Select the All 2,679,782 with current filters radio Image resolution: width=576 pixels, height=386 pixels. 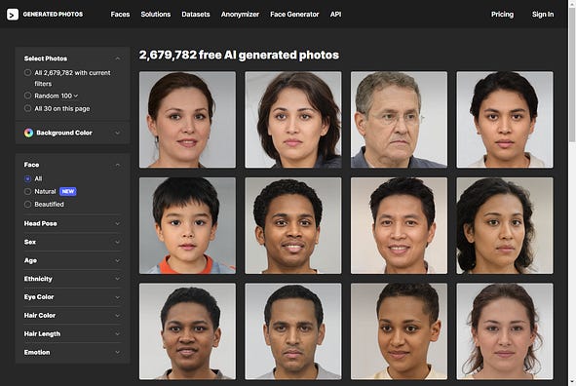point(27,73)
